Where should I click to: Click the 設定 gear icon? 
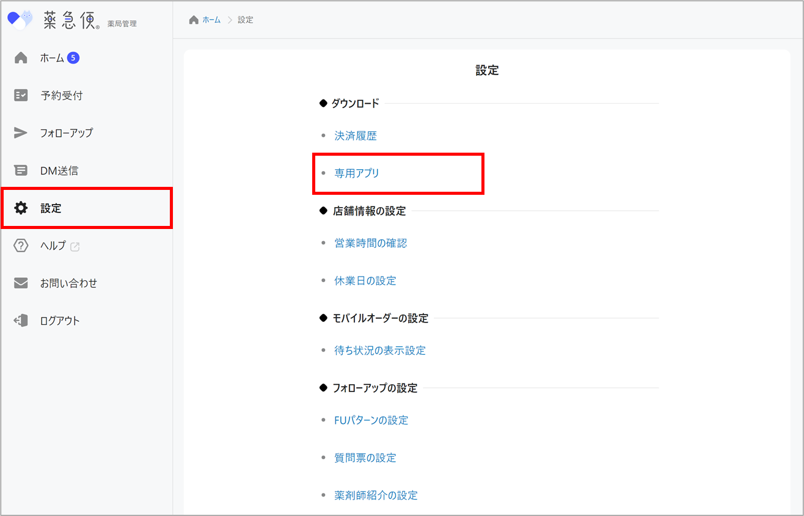(21, 208)
